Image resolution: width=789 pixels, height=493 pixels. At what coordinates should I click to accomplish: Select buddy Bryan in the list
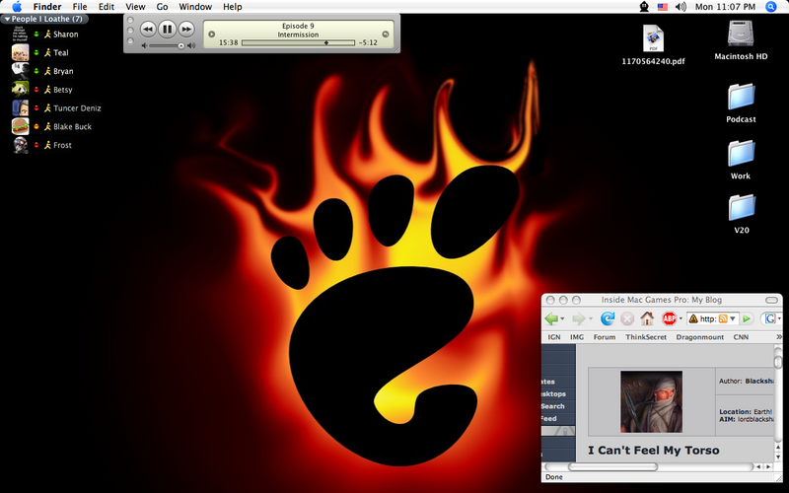tap(63, 71)
